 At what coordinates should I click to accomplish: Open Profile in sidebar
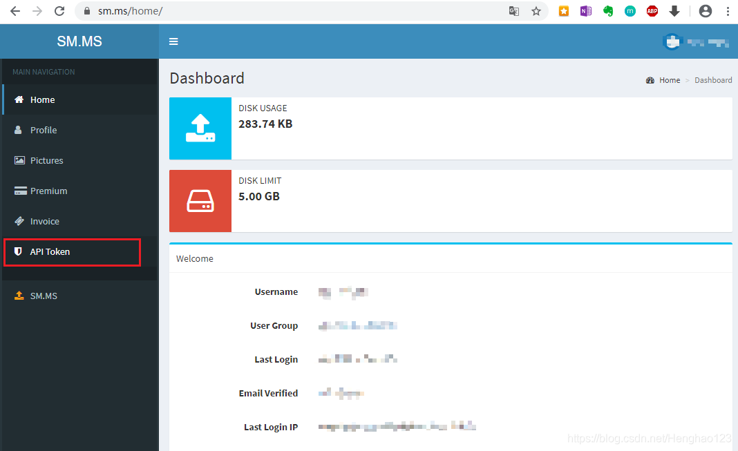coord(80,130)
